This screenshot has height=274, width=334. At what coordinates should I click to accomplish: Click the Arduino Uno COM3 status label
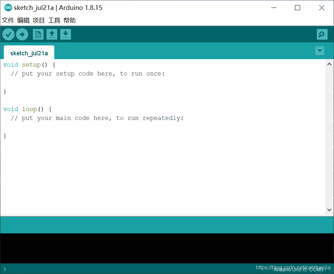coord(298,270)
